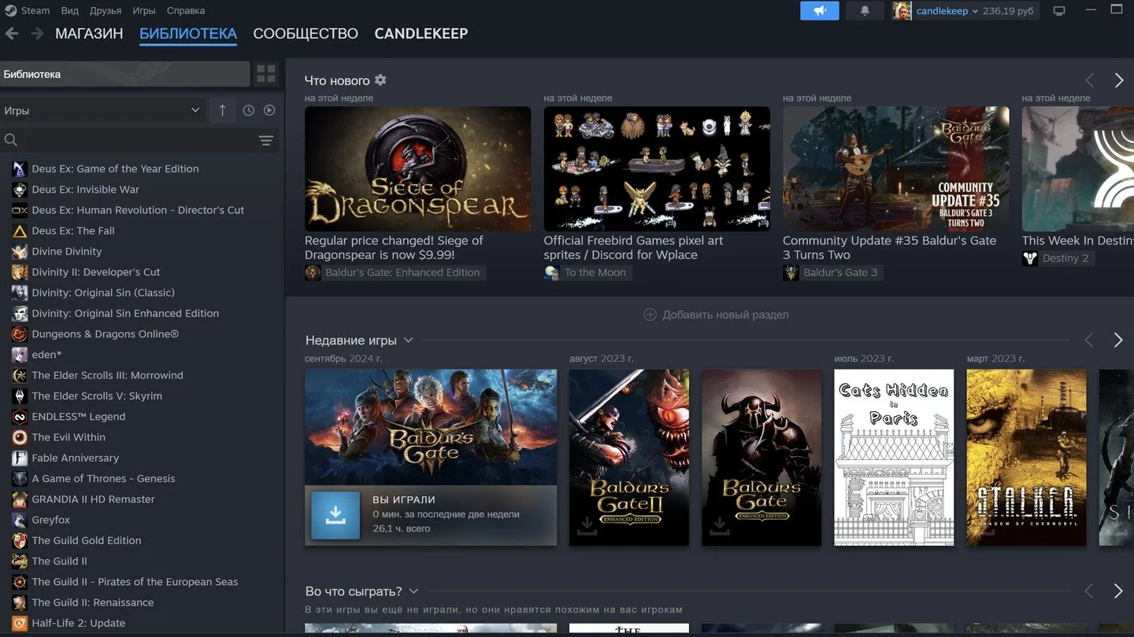Open advanced filters icon beside the search field
The width and height of the screenshot is (1134, 637).
click(x=266, y=141)
